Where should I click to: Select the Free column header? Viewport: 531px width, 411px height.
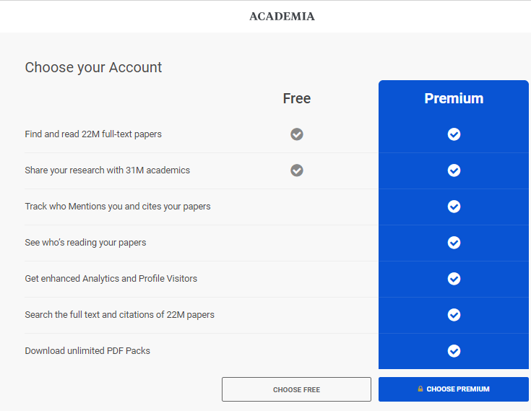(297, 98)
